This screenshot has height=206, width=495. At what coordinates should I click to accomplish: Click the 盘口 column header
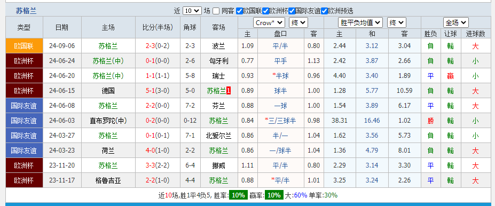click(x=281, y=34)
